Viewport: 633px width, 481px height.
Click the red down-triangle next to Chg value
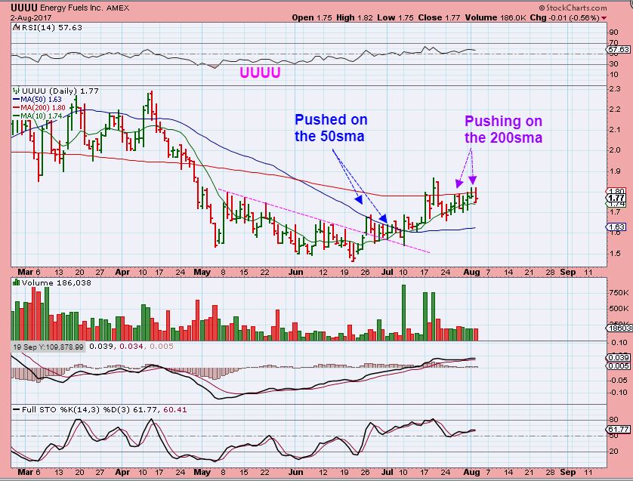(x=604, y=18)
